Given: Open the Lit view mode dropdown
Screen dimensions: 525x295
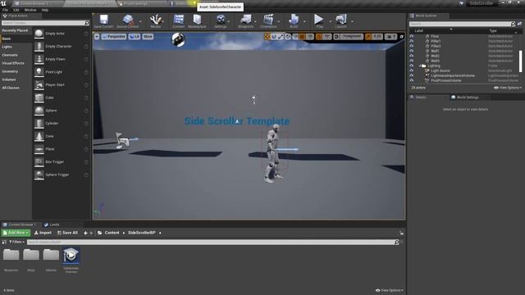Looking at the screenshot, I should point(135,36).
